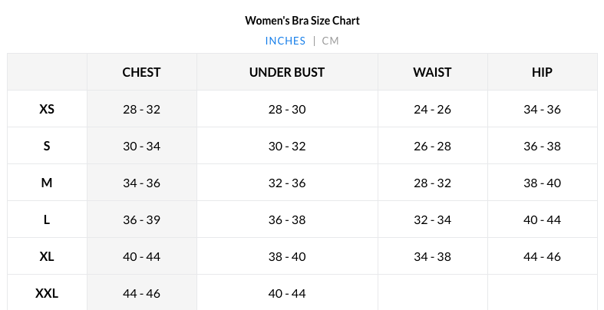Click XS chest value 28 - 32
Image resolution: width=604 pixels, height=310 pixels.
142,109
